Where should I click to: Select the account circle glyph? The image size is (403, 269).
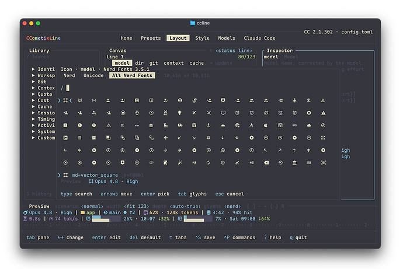click(180, 100)
